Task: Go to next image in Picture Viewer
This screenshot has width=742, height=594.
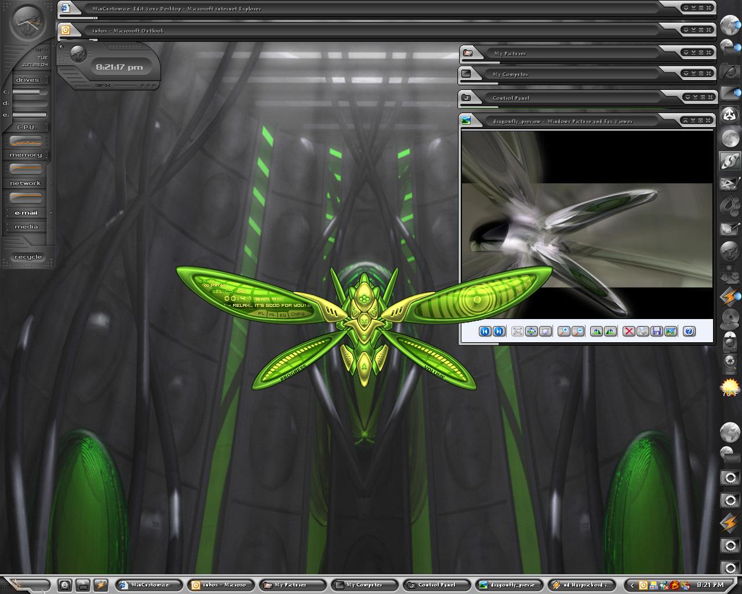Action: 499,331
